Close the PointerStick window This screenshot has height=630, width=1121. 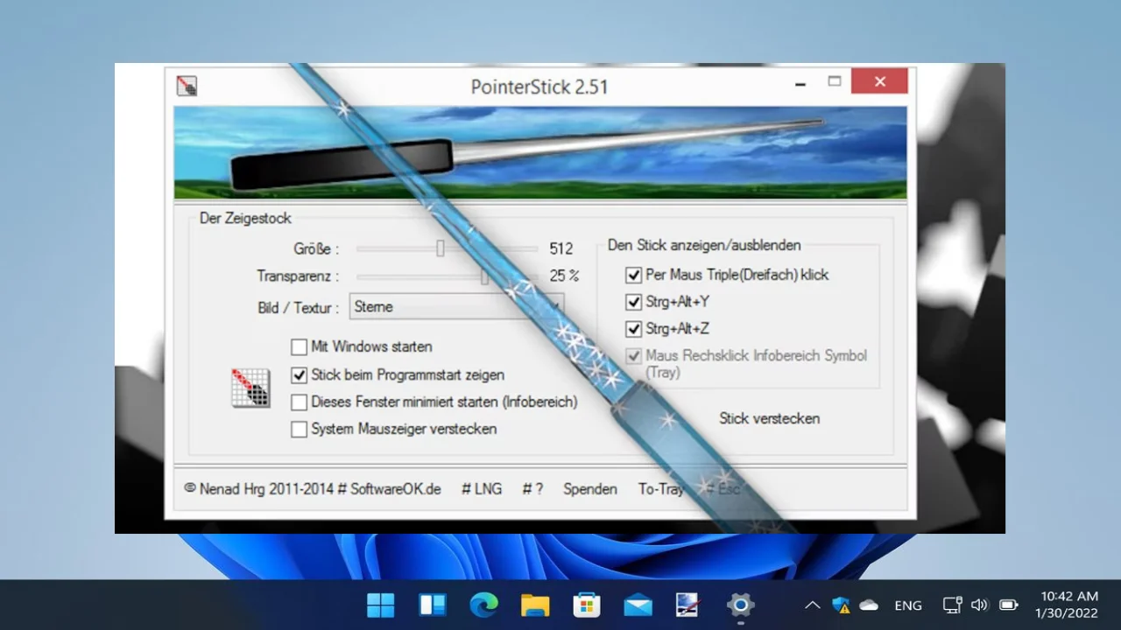point(879,82)
